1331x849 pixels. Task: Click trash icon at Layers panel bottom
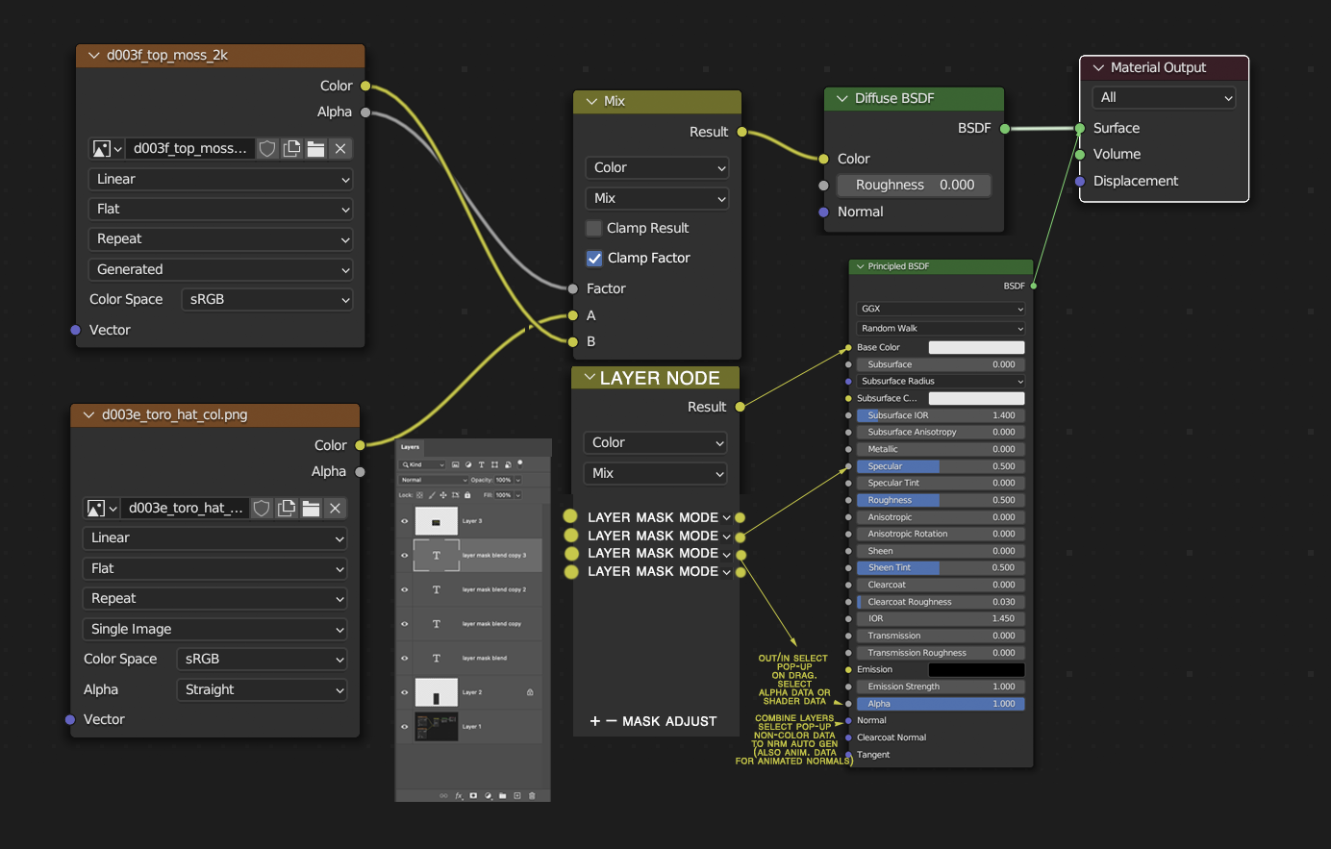click(x=532, y=795)
